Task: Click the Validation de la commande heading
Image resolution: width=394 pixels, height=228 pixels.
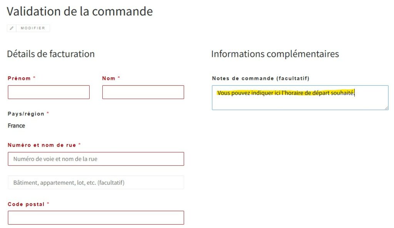Action: click(80, 12)
